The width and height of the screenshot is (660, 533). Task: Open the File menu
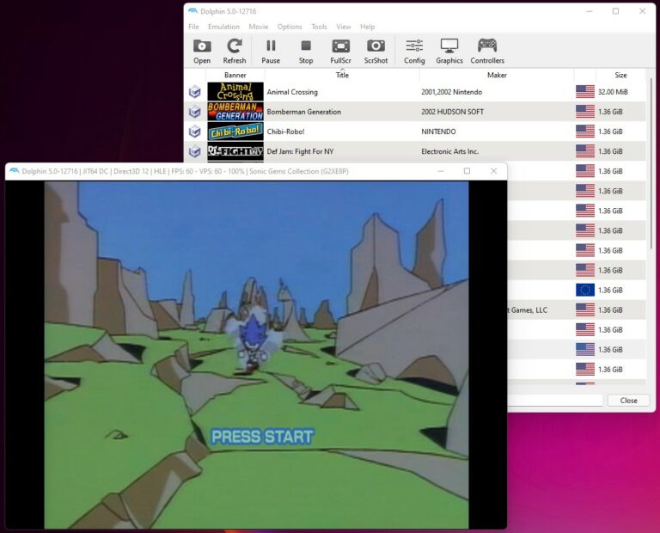tap(193, 27)
